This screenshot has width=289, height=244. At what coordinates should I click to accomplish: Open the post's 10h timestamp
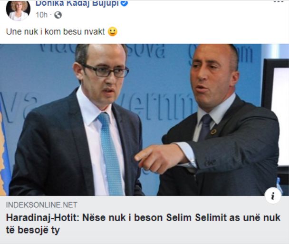(x=41, y=15)
